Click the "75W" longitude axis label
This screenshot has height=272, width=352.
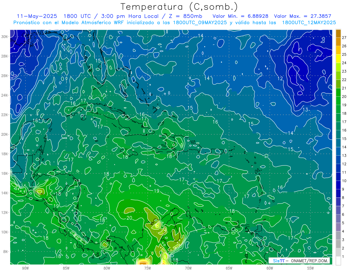click(148, 268)
